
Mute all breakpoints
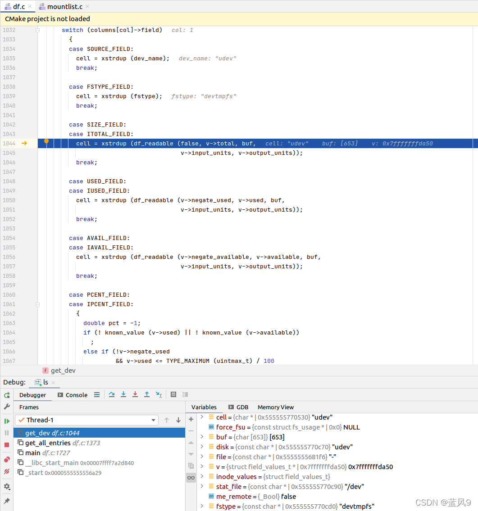click(x=7, y=471)
